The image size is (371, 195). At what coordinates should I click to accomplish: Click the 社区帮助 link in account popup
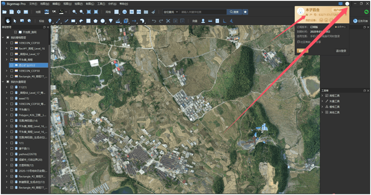pyautogui.click(x=304, y=42)
